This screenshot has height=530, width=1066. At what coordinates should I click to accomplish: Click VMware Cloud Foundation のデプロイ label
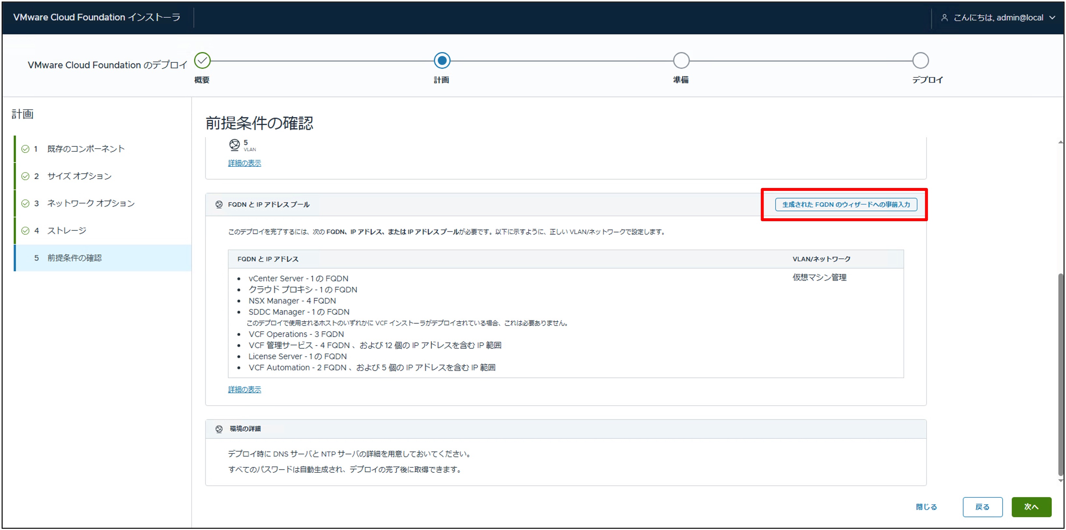pyautogui.click(x=107, y=65)
